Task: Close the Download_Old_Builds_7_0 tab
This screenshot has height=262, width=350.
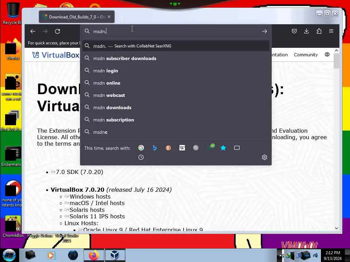Action: point(109,17)
